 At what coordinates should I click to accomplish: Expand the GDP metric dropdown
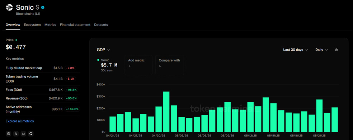[x=103, y=50]
